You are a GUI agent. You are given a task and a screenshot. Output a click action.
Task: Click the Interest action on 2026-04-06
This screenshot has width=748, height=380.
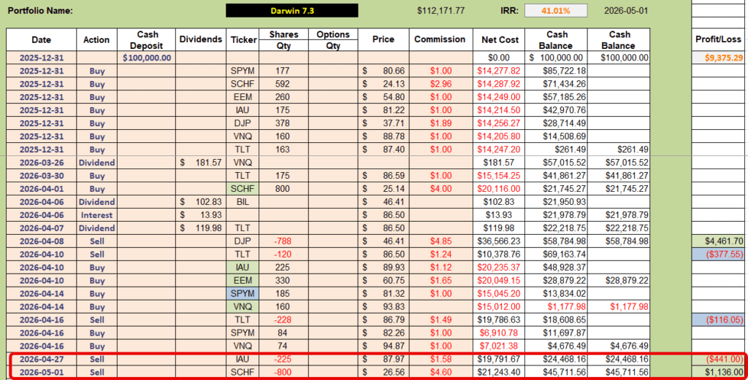point(96,214)
